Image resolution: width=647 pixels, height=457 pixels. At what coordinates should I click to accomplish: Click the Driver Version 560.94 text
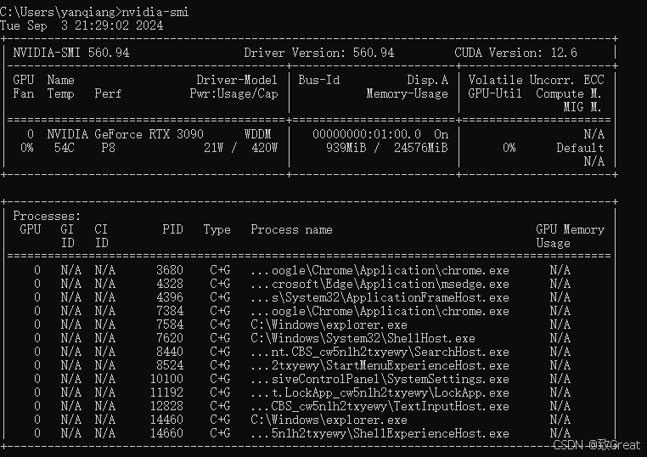[318, 53]
